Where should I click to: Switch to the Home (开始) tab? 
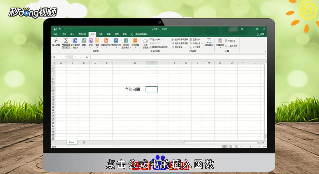click(64, 34)
